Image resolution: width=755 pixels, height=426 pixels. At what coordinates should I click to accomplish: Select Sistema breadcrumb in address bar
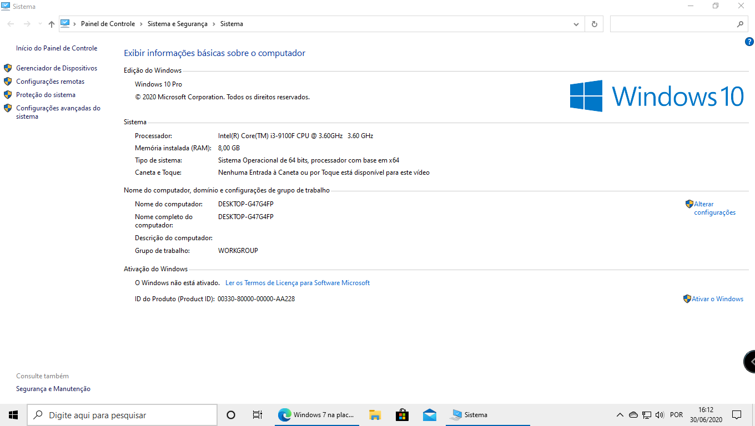pyautogui.click(x=231, y=24)
